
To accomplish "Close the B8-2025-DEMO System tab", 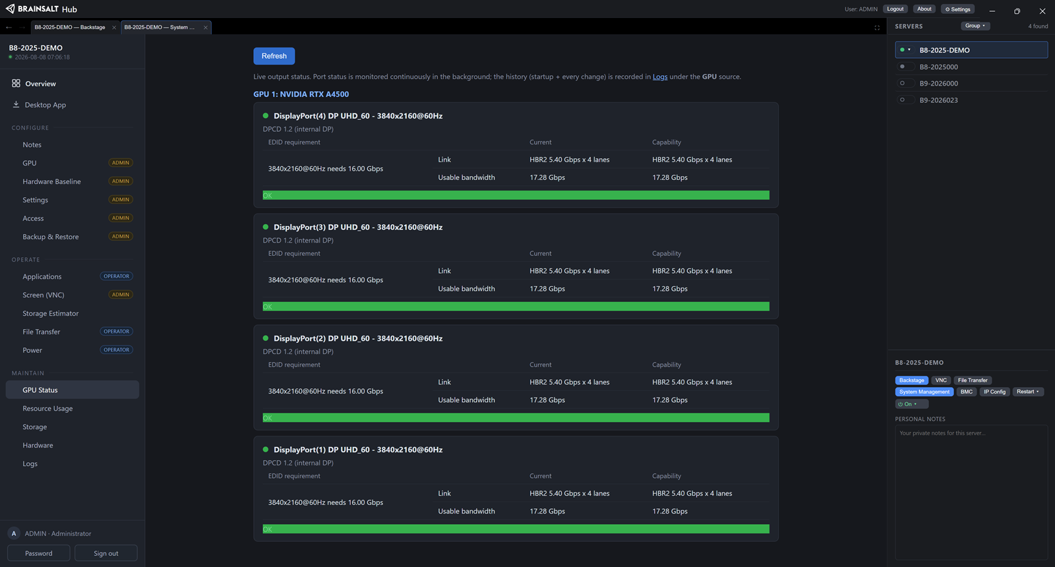I will [x=206, y=27].
